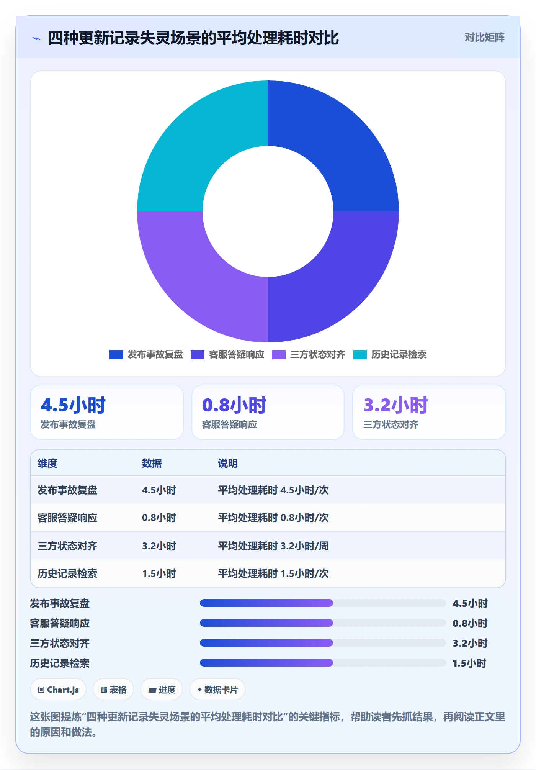The height and width of the screenshot is (770, 536).
Task: Click the Chart.js tag icon
Action: (x=41, y=690)
